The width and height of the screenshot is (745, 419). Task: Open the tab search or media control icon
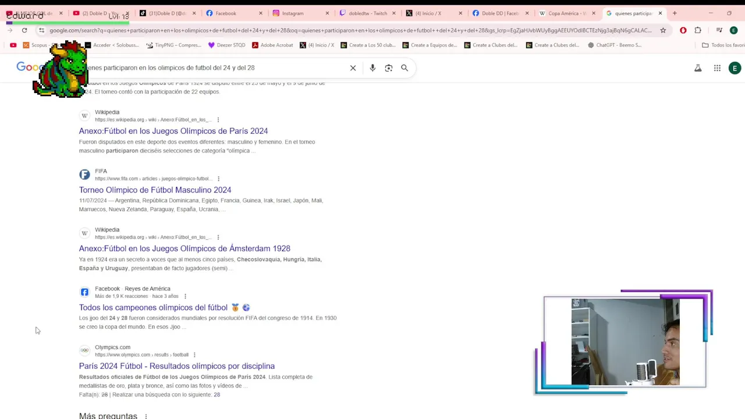coord(719,30)
